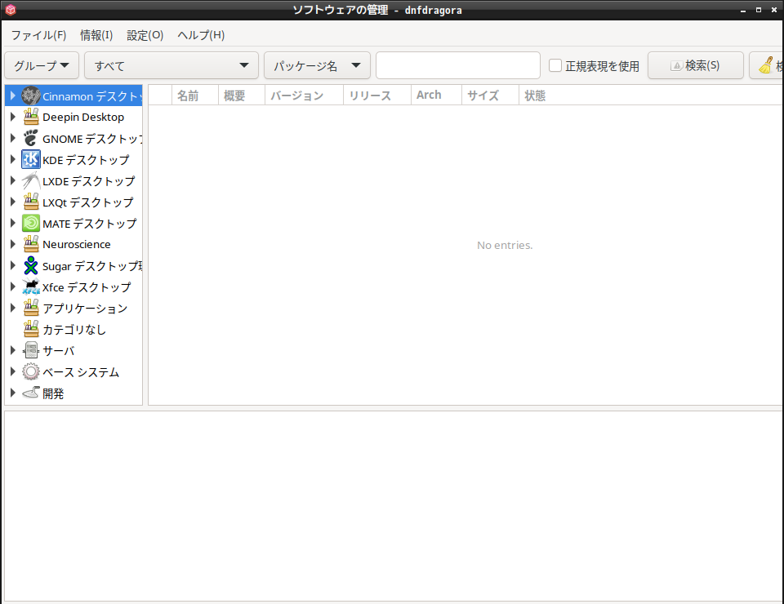Click the Sugar desktop figure icon
The width and height of the screenshot is (784, 604).
tap(31, 265)
